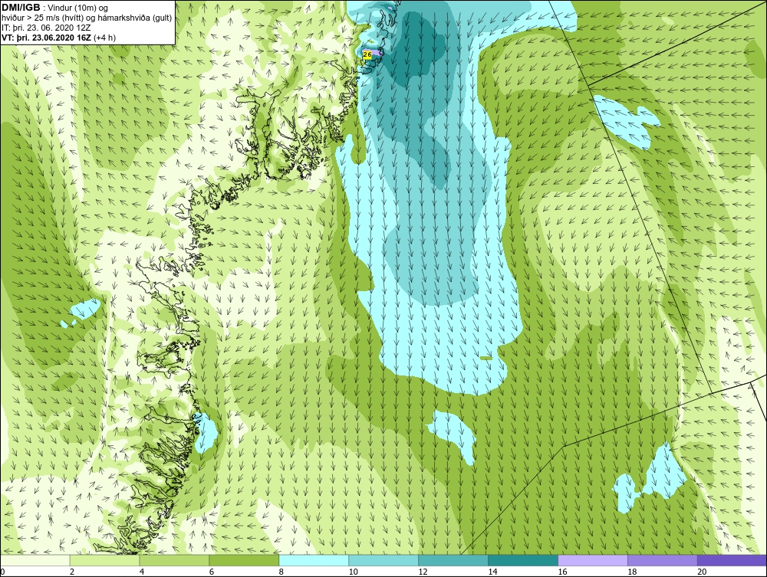Viewport: 767px width, 577px height.
Task: Click the legend scale label 20
Action: tap(702, 571)
